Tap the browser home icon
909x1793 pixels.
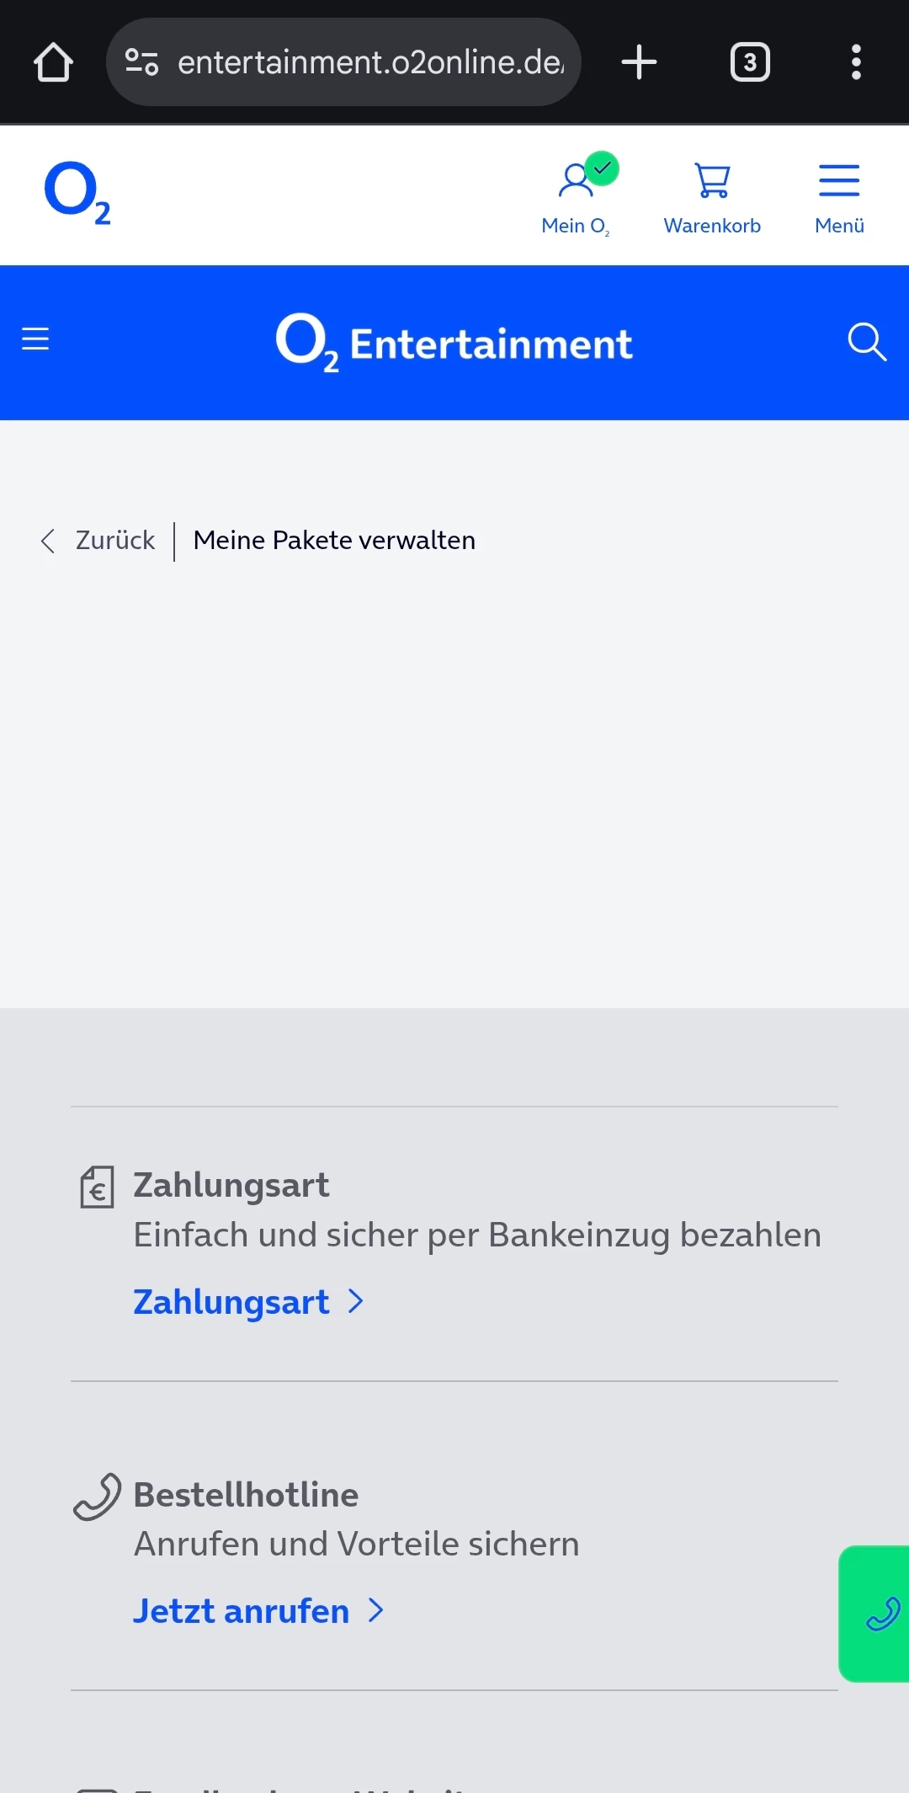pyautogui.click(x=53, y=62)
